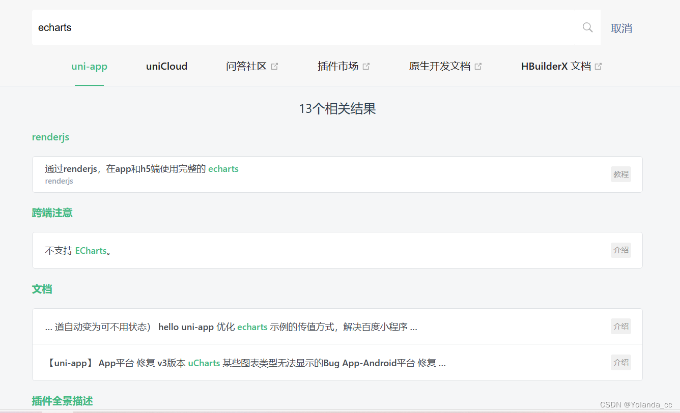
Task: Click the 取消 cancel button
Action: (621, 28)
